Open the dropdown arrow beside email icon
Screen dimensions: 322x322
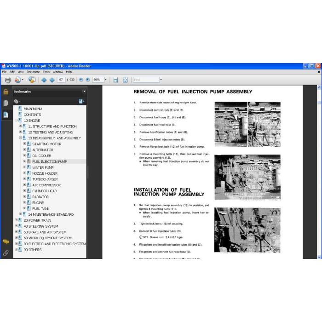point(23,80)
